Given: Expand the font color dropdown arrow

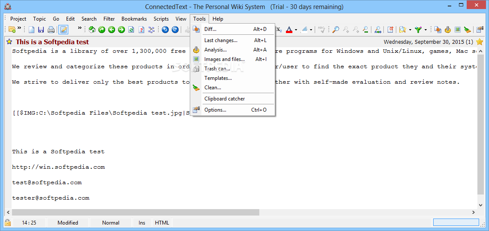Looking at the screenshot, I should (x=296, y=30).
